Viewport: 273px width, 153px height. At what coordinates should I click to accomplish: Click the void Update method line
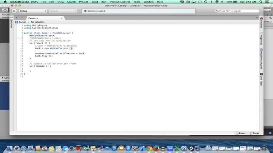pos(41,66)
